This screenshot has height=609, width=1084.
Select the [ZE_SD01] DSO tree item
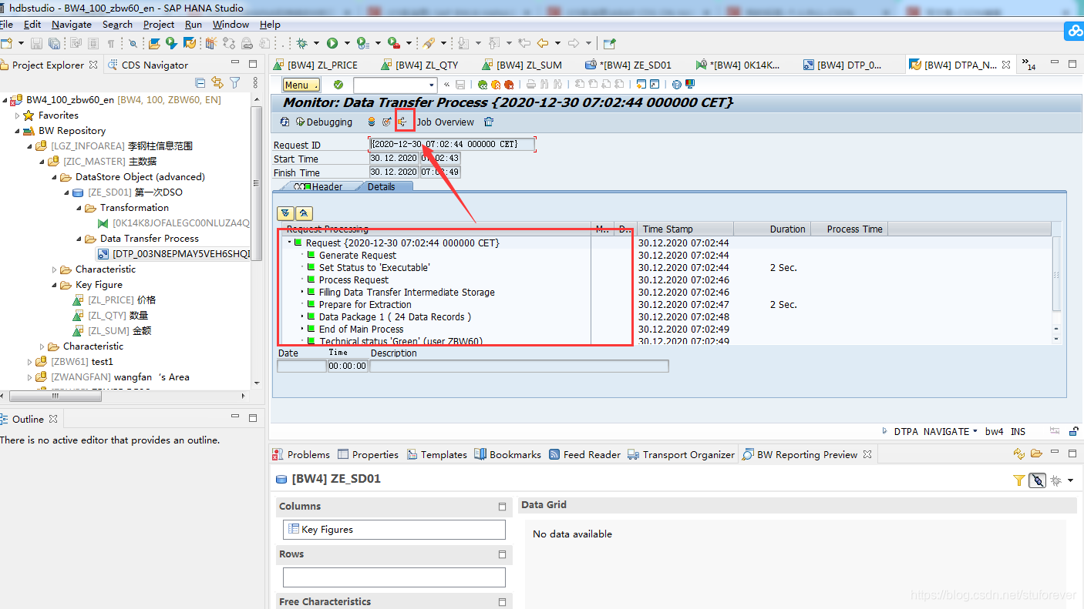[127, 192]
